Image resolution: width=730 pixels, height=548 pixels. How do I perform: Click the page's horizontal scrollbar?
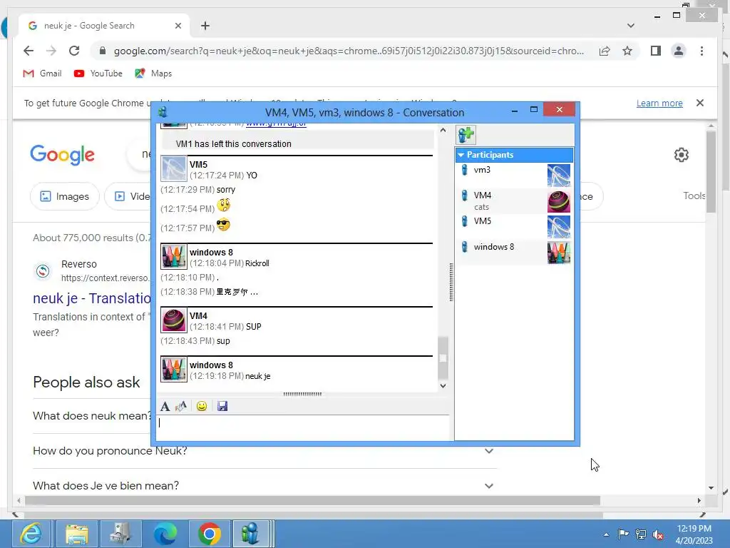pos(312,500)
